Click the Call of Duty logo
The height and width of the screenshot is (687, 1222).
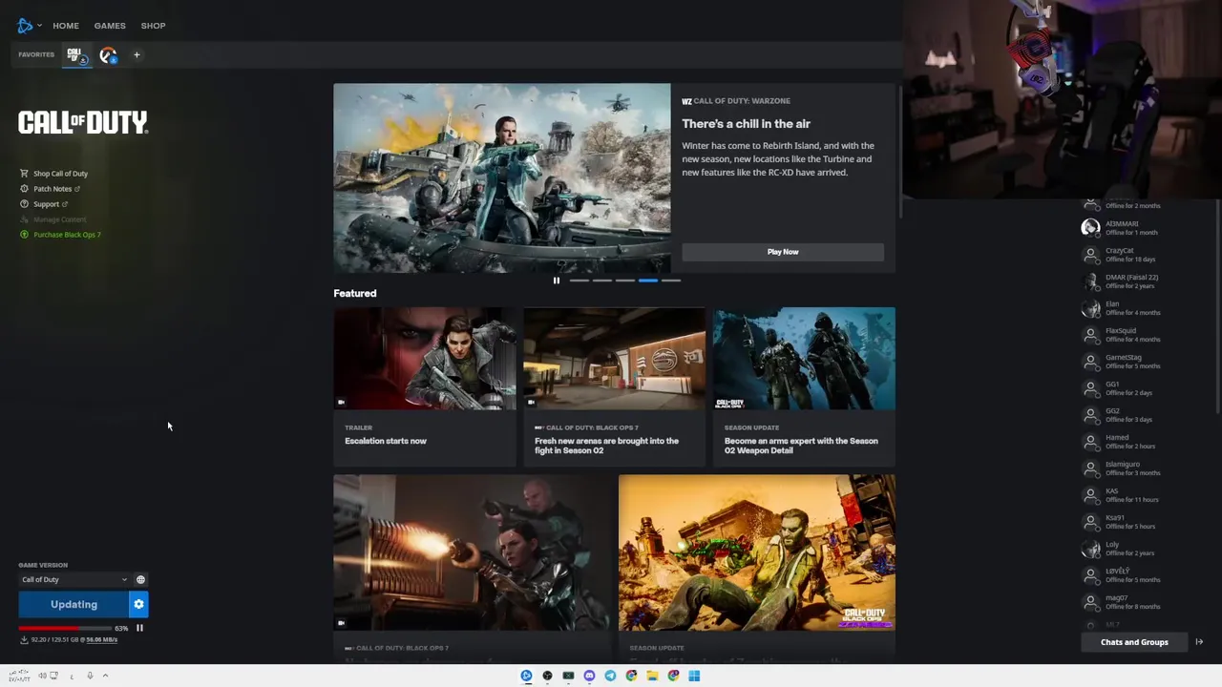[x=83, y=122]
